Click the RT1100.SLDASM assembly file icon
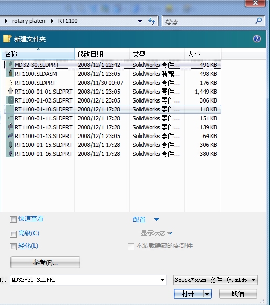The image size is (270, 305). [10, 74]
